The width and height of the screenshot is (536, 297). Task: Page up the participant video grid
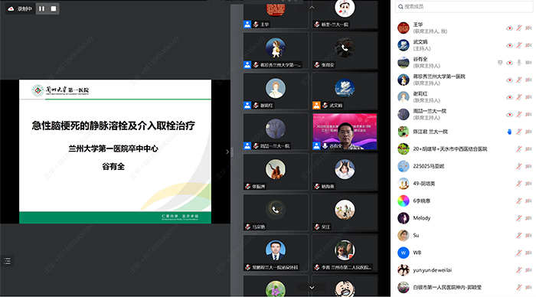pyautogui.click(x=312, y=7)
